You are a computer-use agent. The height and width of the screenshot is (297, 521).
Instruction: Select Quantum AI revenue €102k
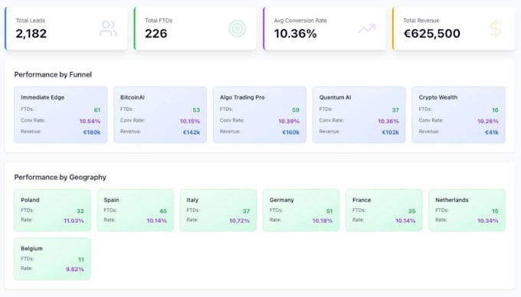[390, 132]
